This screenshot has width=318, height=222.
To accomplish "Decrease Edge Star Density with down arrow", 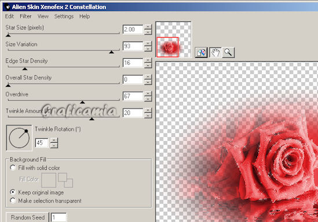I will 148,65.
